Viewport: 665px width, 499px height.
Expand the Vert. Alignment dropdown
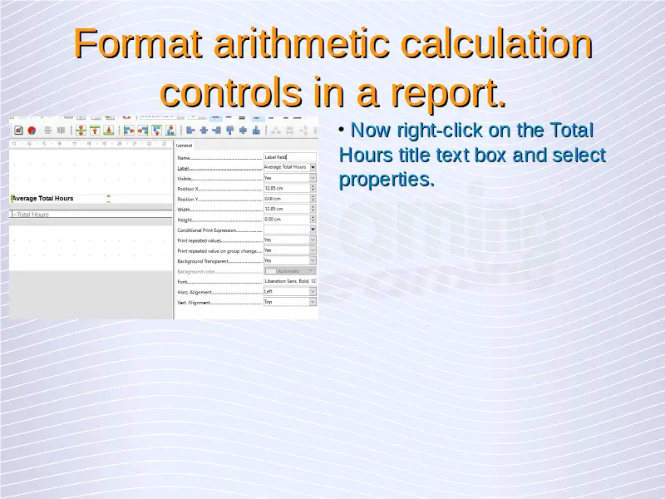pyautogui.click(x=313, y=302)
